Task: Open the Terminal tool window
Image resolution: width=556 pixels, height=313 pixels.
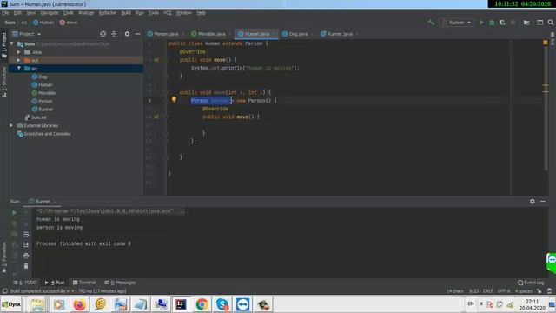Action: [x=84, y=283]
